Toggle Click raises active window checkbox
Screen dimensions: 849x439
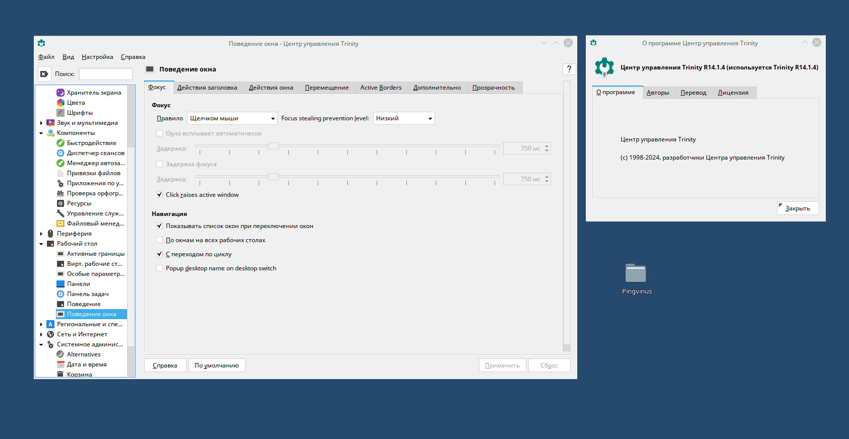point(159,195)
